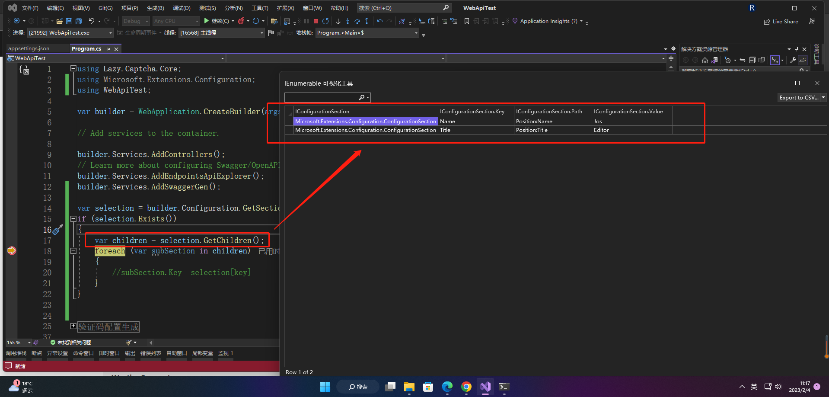This screenshot has height=397, width=829.
Task: Toggle the Solution Explorer tree view button
Action: tap(775, 60)
